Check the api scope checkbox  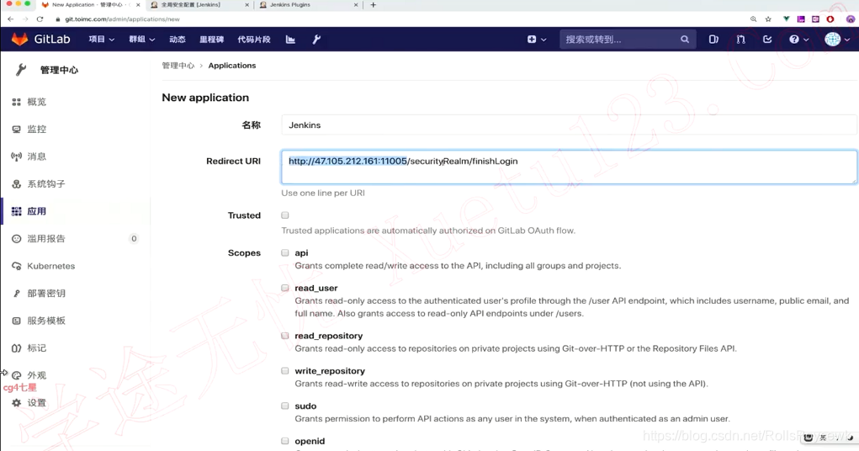(285, 252)
